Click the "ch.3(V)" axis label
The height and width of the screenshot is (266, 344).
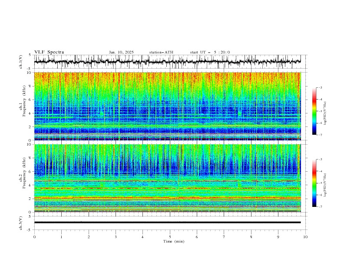tap(21, 223)
